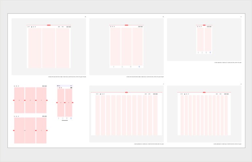252x162 pixels.
Task: Click the caption text under the wide twelve-column mockup
Action: pyautogui.click(x=149, y=144)
